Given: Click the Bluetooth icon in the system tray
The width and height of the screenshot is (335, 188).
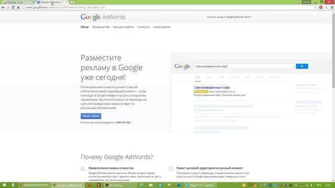Looking at the screenshot, I should 270,185.
